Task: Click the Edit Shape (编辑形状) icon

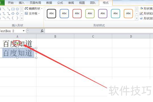Action: click(26, 8)
